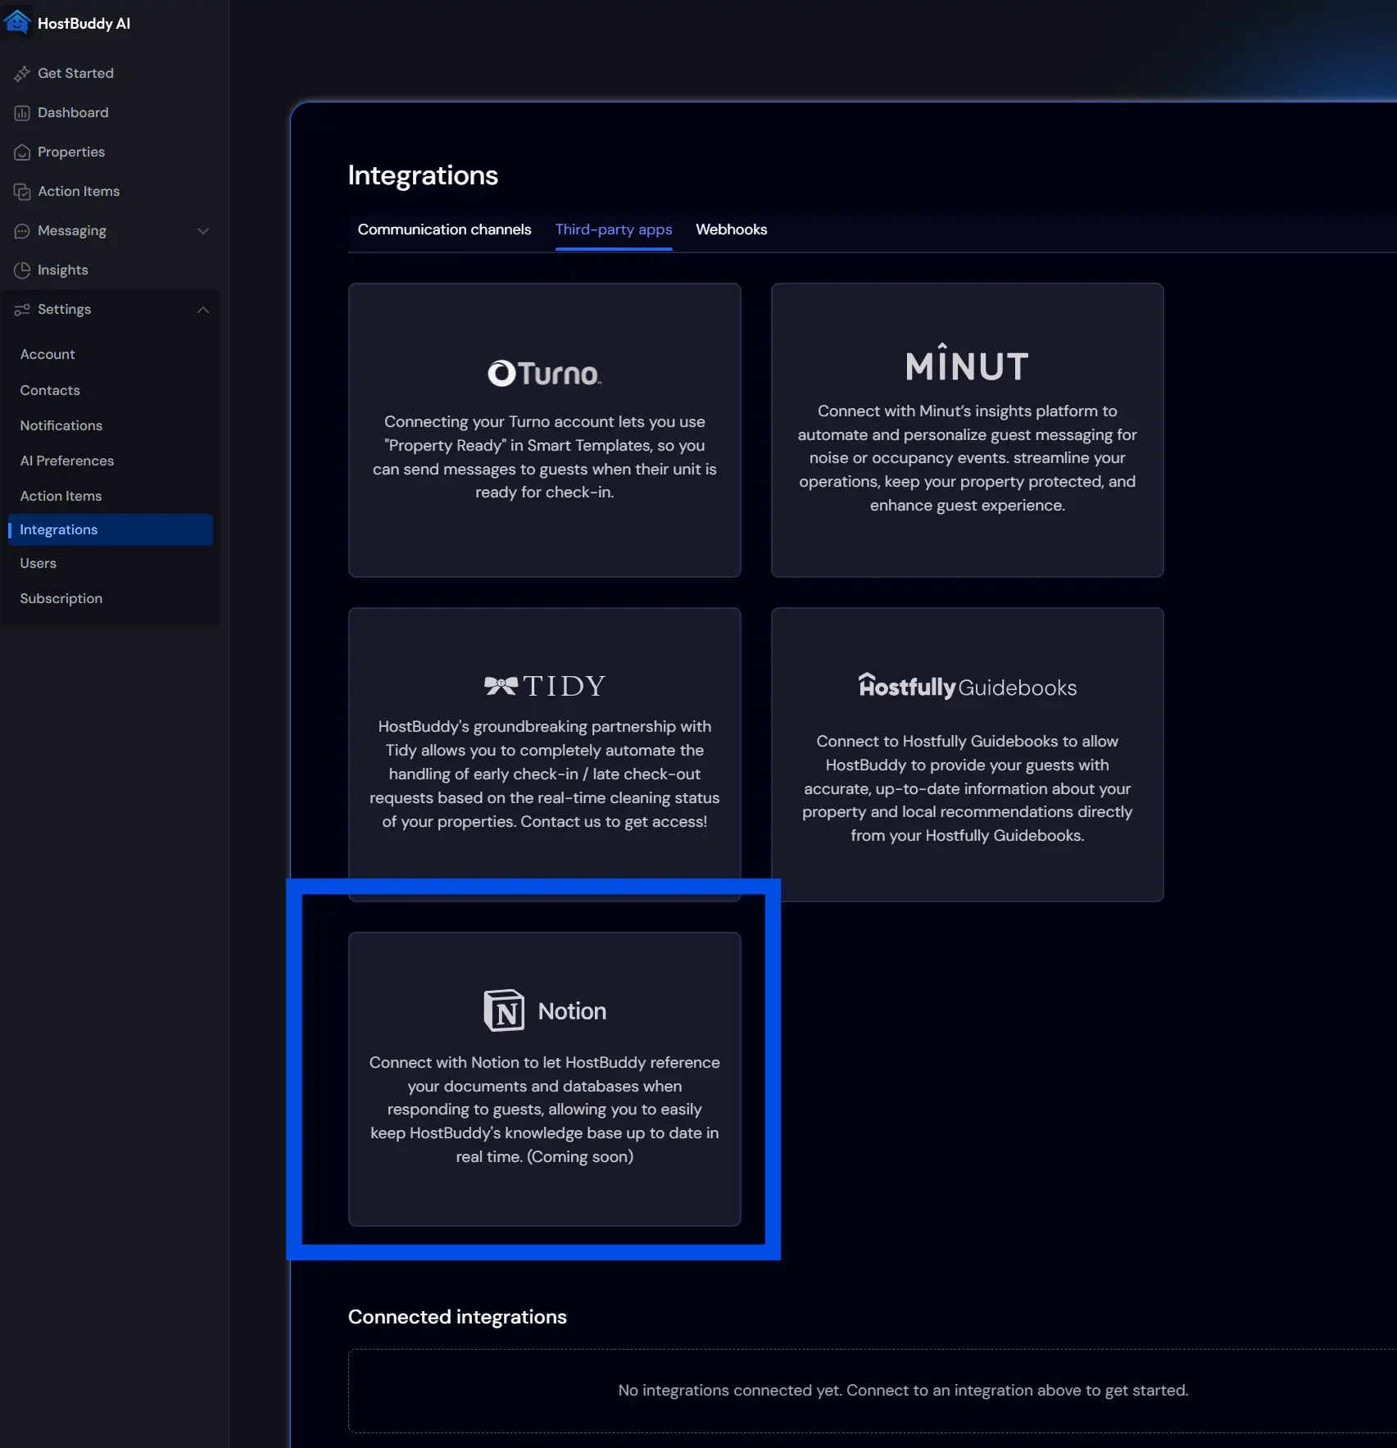Open the Turno integration card

(544, 430)
